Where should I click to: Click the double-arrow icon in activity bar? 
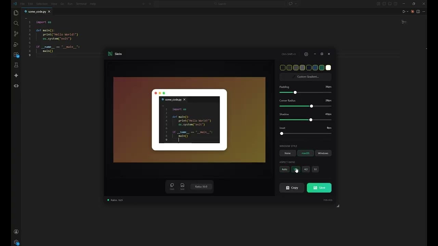point(16,86)
